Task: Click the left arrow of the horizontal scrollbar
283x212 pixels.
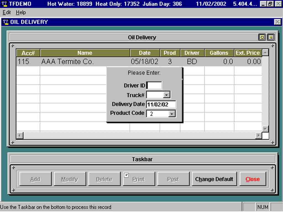Action: (x=19, y=135)
